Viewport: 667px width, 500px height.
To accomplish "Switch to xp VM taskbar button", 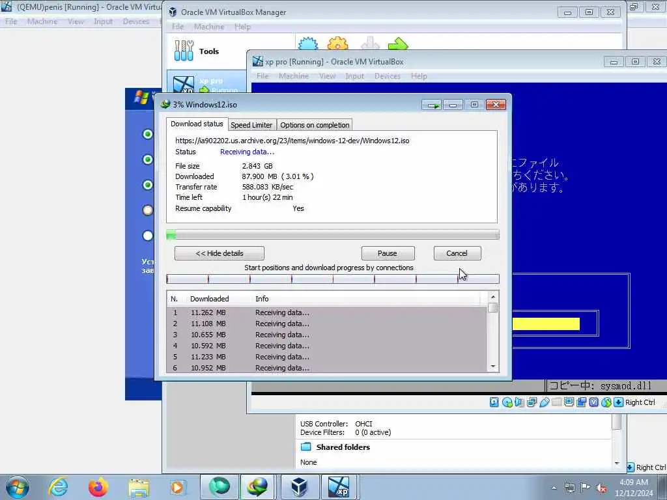I will (339, 487).
